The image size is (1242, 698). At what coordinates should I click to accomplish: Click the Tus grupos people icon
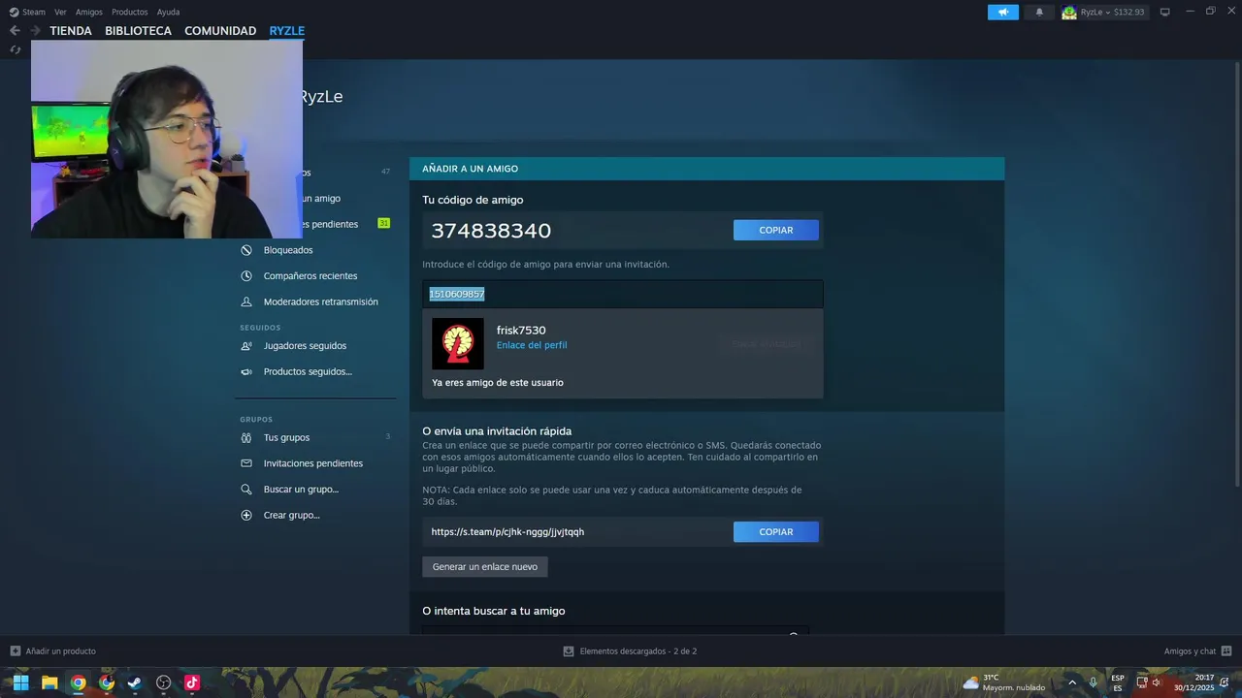[x=246, y=437]
